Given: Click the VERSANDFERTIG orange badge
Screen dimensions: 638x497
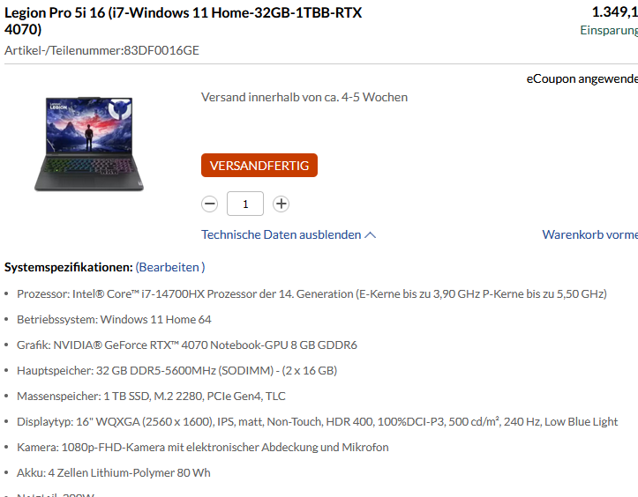Looking at the screenshot, I should [x=259, y=166].
